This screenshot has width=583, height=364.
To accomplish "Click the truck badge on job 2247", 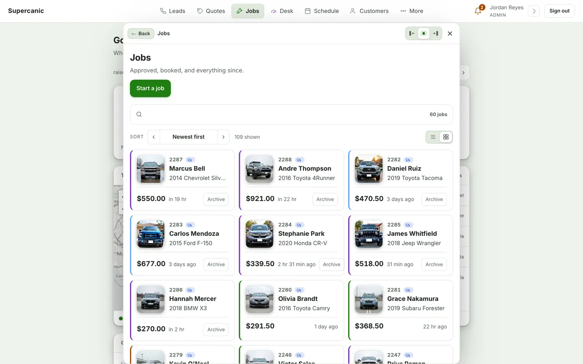I will (x=408, y=355).
